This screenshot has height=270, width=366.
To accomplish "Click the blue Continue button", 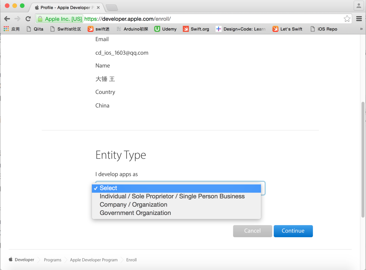I will 293,231.
